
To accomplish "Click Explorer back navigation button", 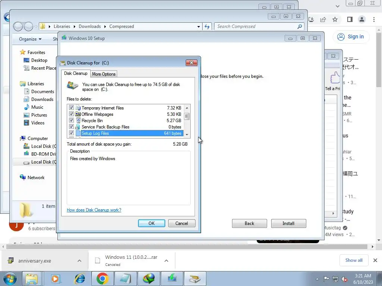I will point(18,26).
